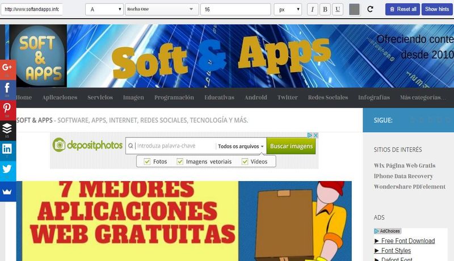454x261 pixels.
Task: Click the AdChoices triangle icon on banner ad
Action: [x=310, y=135]
